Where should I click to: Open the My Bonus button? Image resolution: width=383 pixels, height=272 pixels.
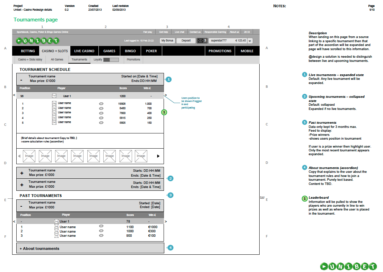point(167,40)
